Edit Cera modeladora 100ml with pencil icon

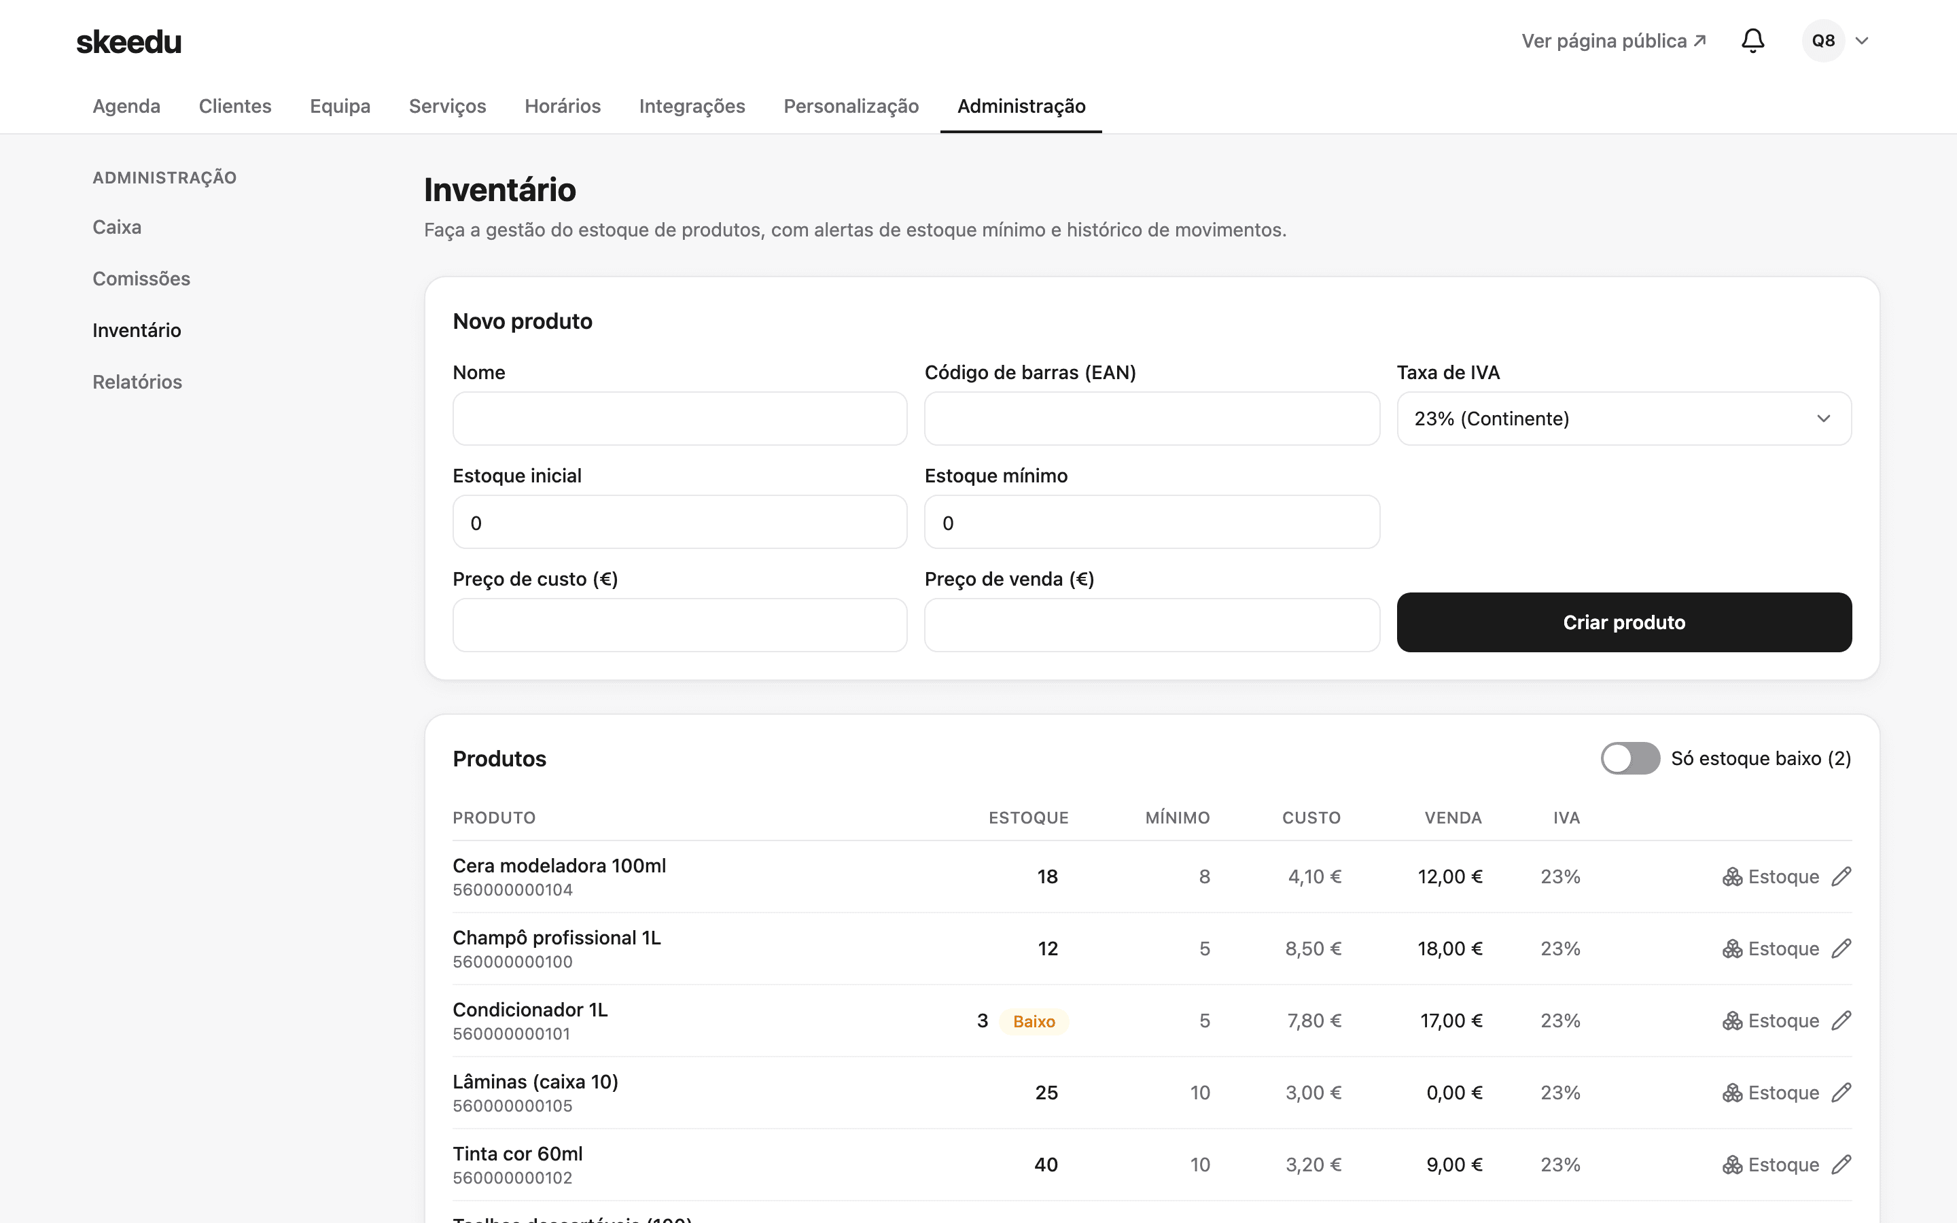1841,876
